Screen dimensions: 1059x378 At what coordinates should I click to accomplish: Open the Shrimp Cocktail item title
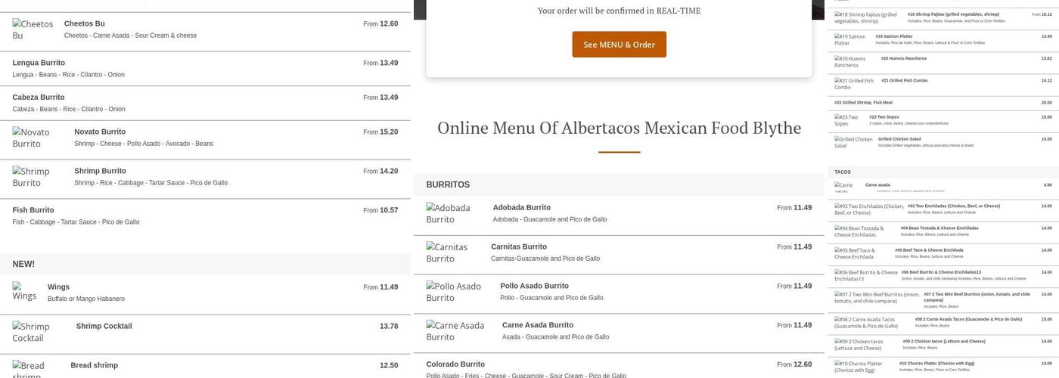click(x=104, y=326)
